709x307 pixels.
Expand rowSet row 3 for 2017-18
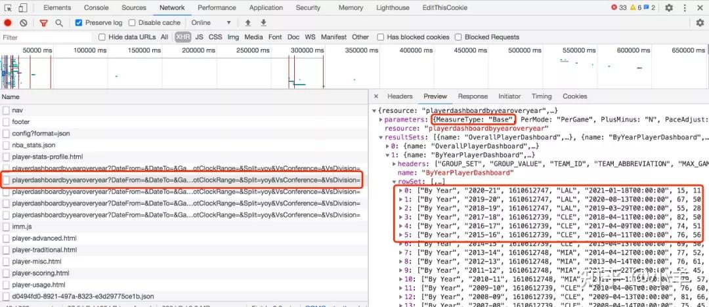pyautogui.click(x=400, y=217)
